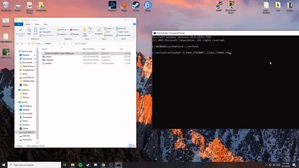Click the Cut command in Clipboard group
299x168 pixels.
[x=43, y=28]
